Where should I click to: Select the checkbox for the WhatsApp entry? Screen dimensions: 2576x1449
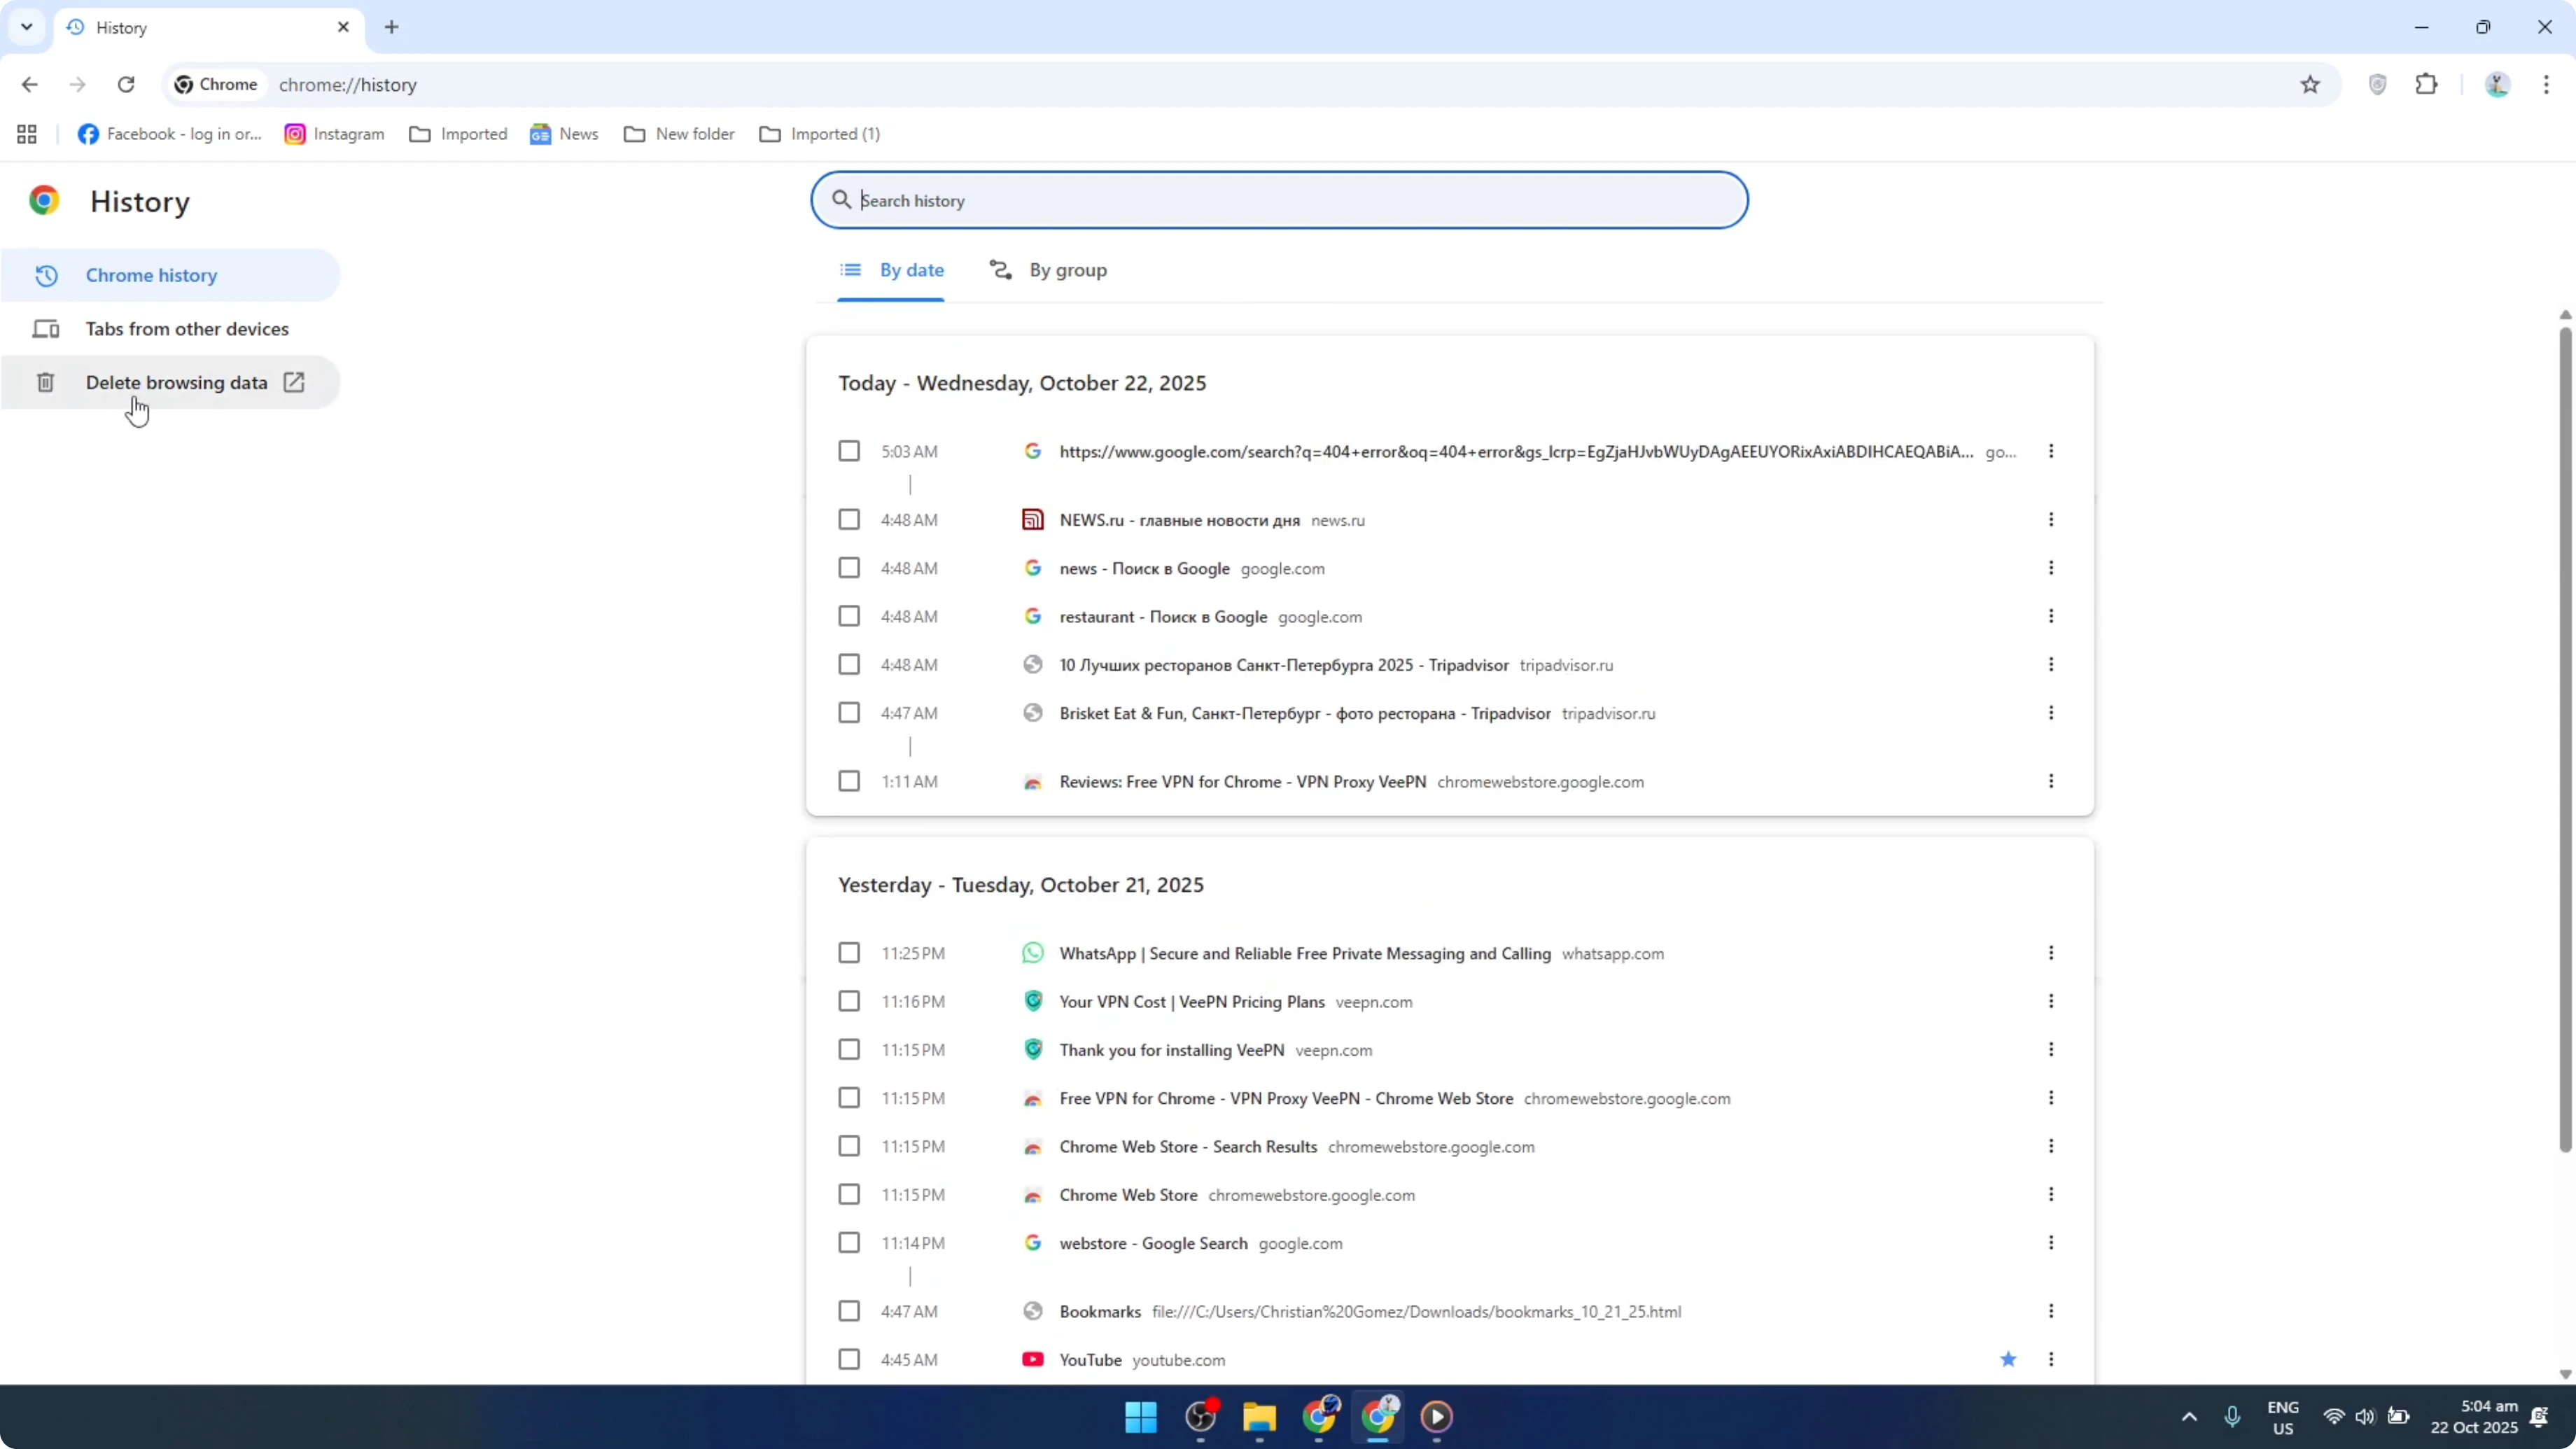pyautogui.click(x=849, y=952)
